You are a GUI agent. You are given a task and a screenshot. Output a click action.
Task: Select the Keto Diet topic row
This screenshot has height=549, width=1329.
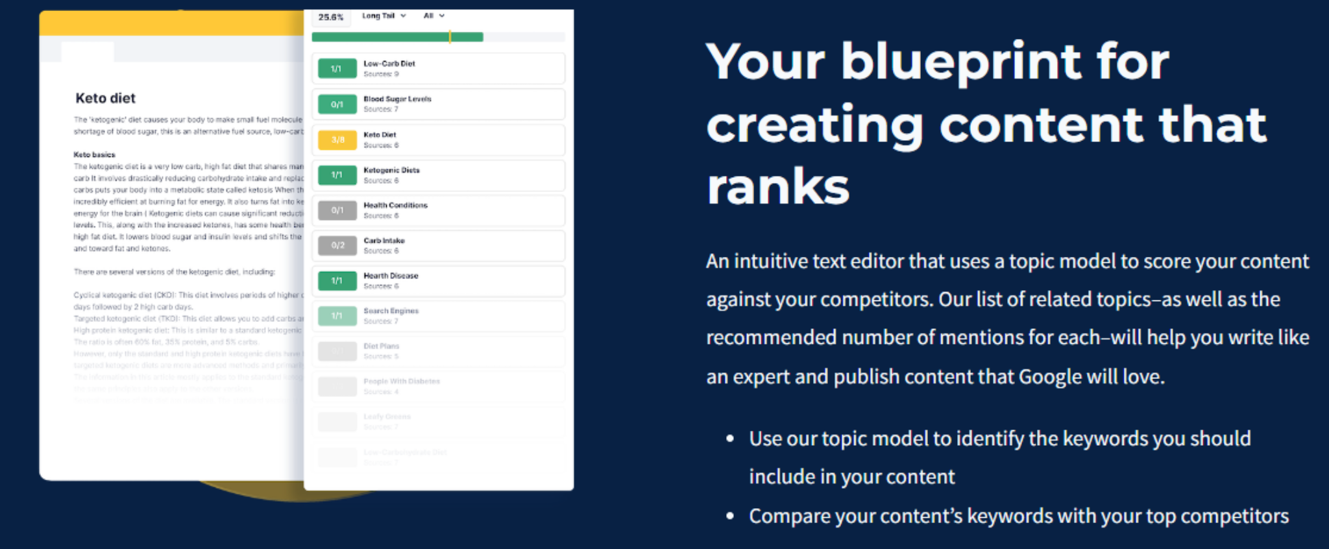tap(439, 140)
